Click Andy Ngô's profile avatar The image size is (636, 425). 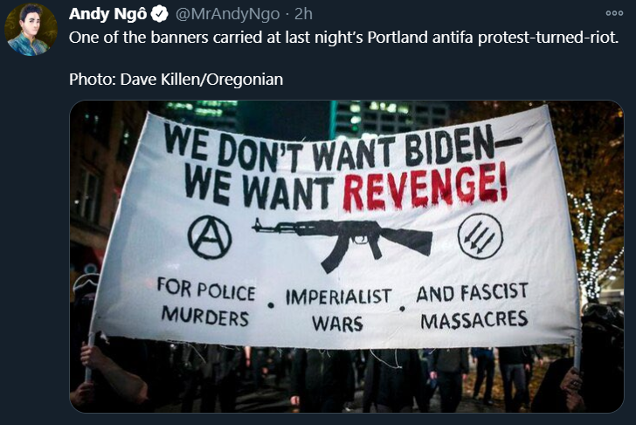click(31, 30)
